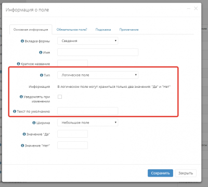
Task: Click info icon next to Ширина
Action: [x=34, y=123]
